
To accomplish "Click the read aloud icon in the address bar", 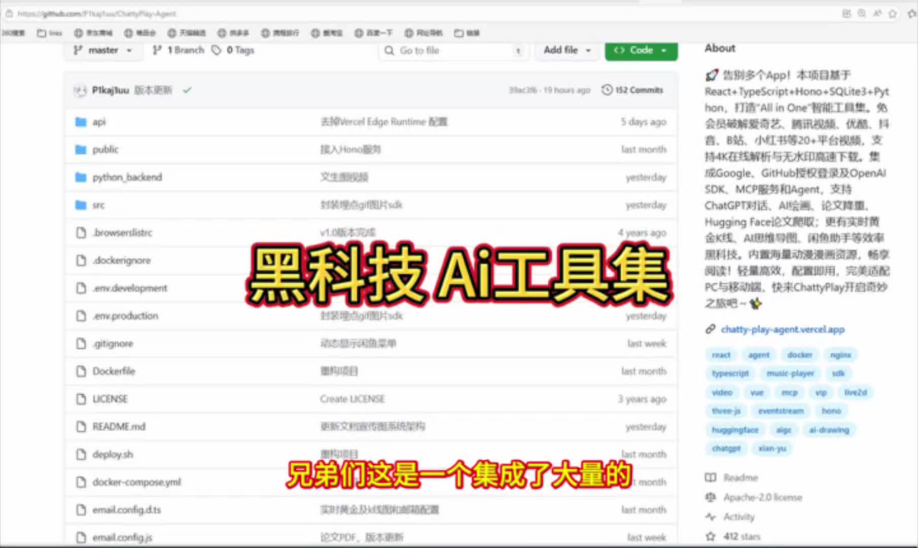I will pos(877,14).
